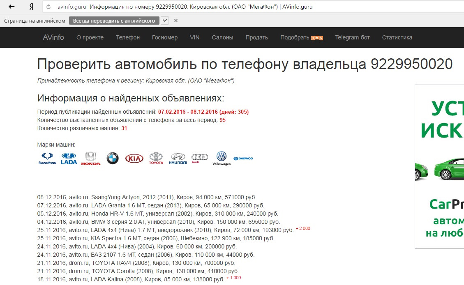This screenshot has width=464, height=285.
Task: Click the LADA 4x4 (Нива) 193000 руб. row
Action: tap(165, 230)
